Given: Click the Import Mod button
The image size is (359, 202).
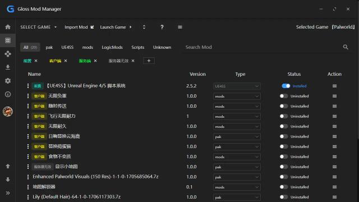Looking at the screenshot, I should (x=79, y=27).
